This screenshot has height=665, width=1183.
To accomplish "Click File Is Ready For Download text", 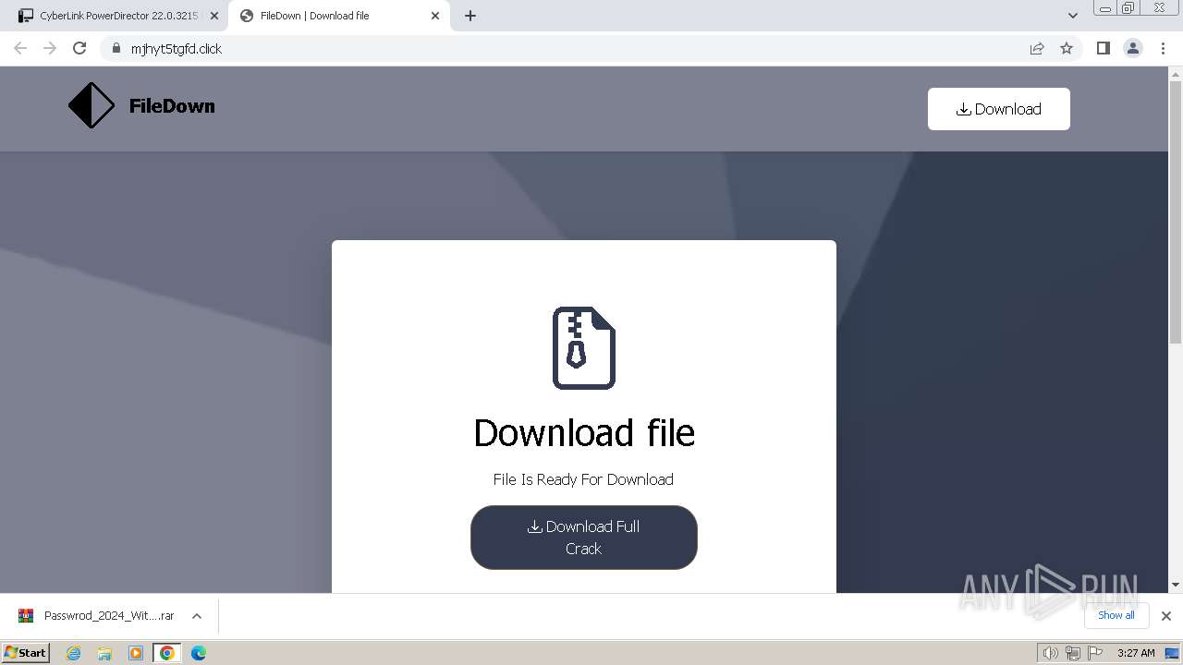I will point(583,479).
